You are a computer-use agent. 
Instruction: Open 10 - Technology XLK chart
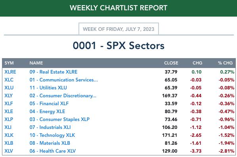(52, 135)
